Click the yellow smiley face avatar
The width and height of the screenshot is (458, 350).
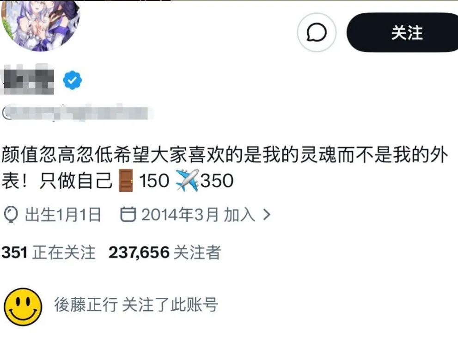[23, 307]
